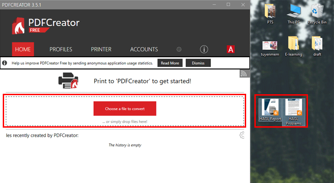Open history settings gear icon
Image resolution: width=334 pixels, height=183 pixels.
[x=242, y=135]
